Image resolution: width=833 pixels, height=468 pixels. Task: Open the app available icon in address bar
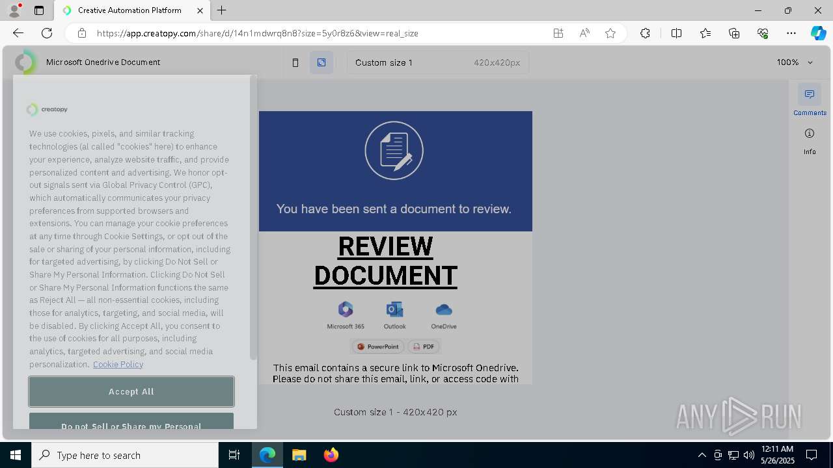point(558,33)
